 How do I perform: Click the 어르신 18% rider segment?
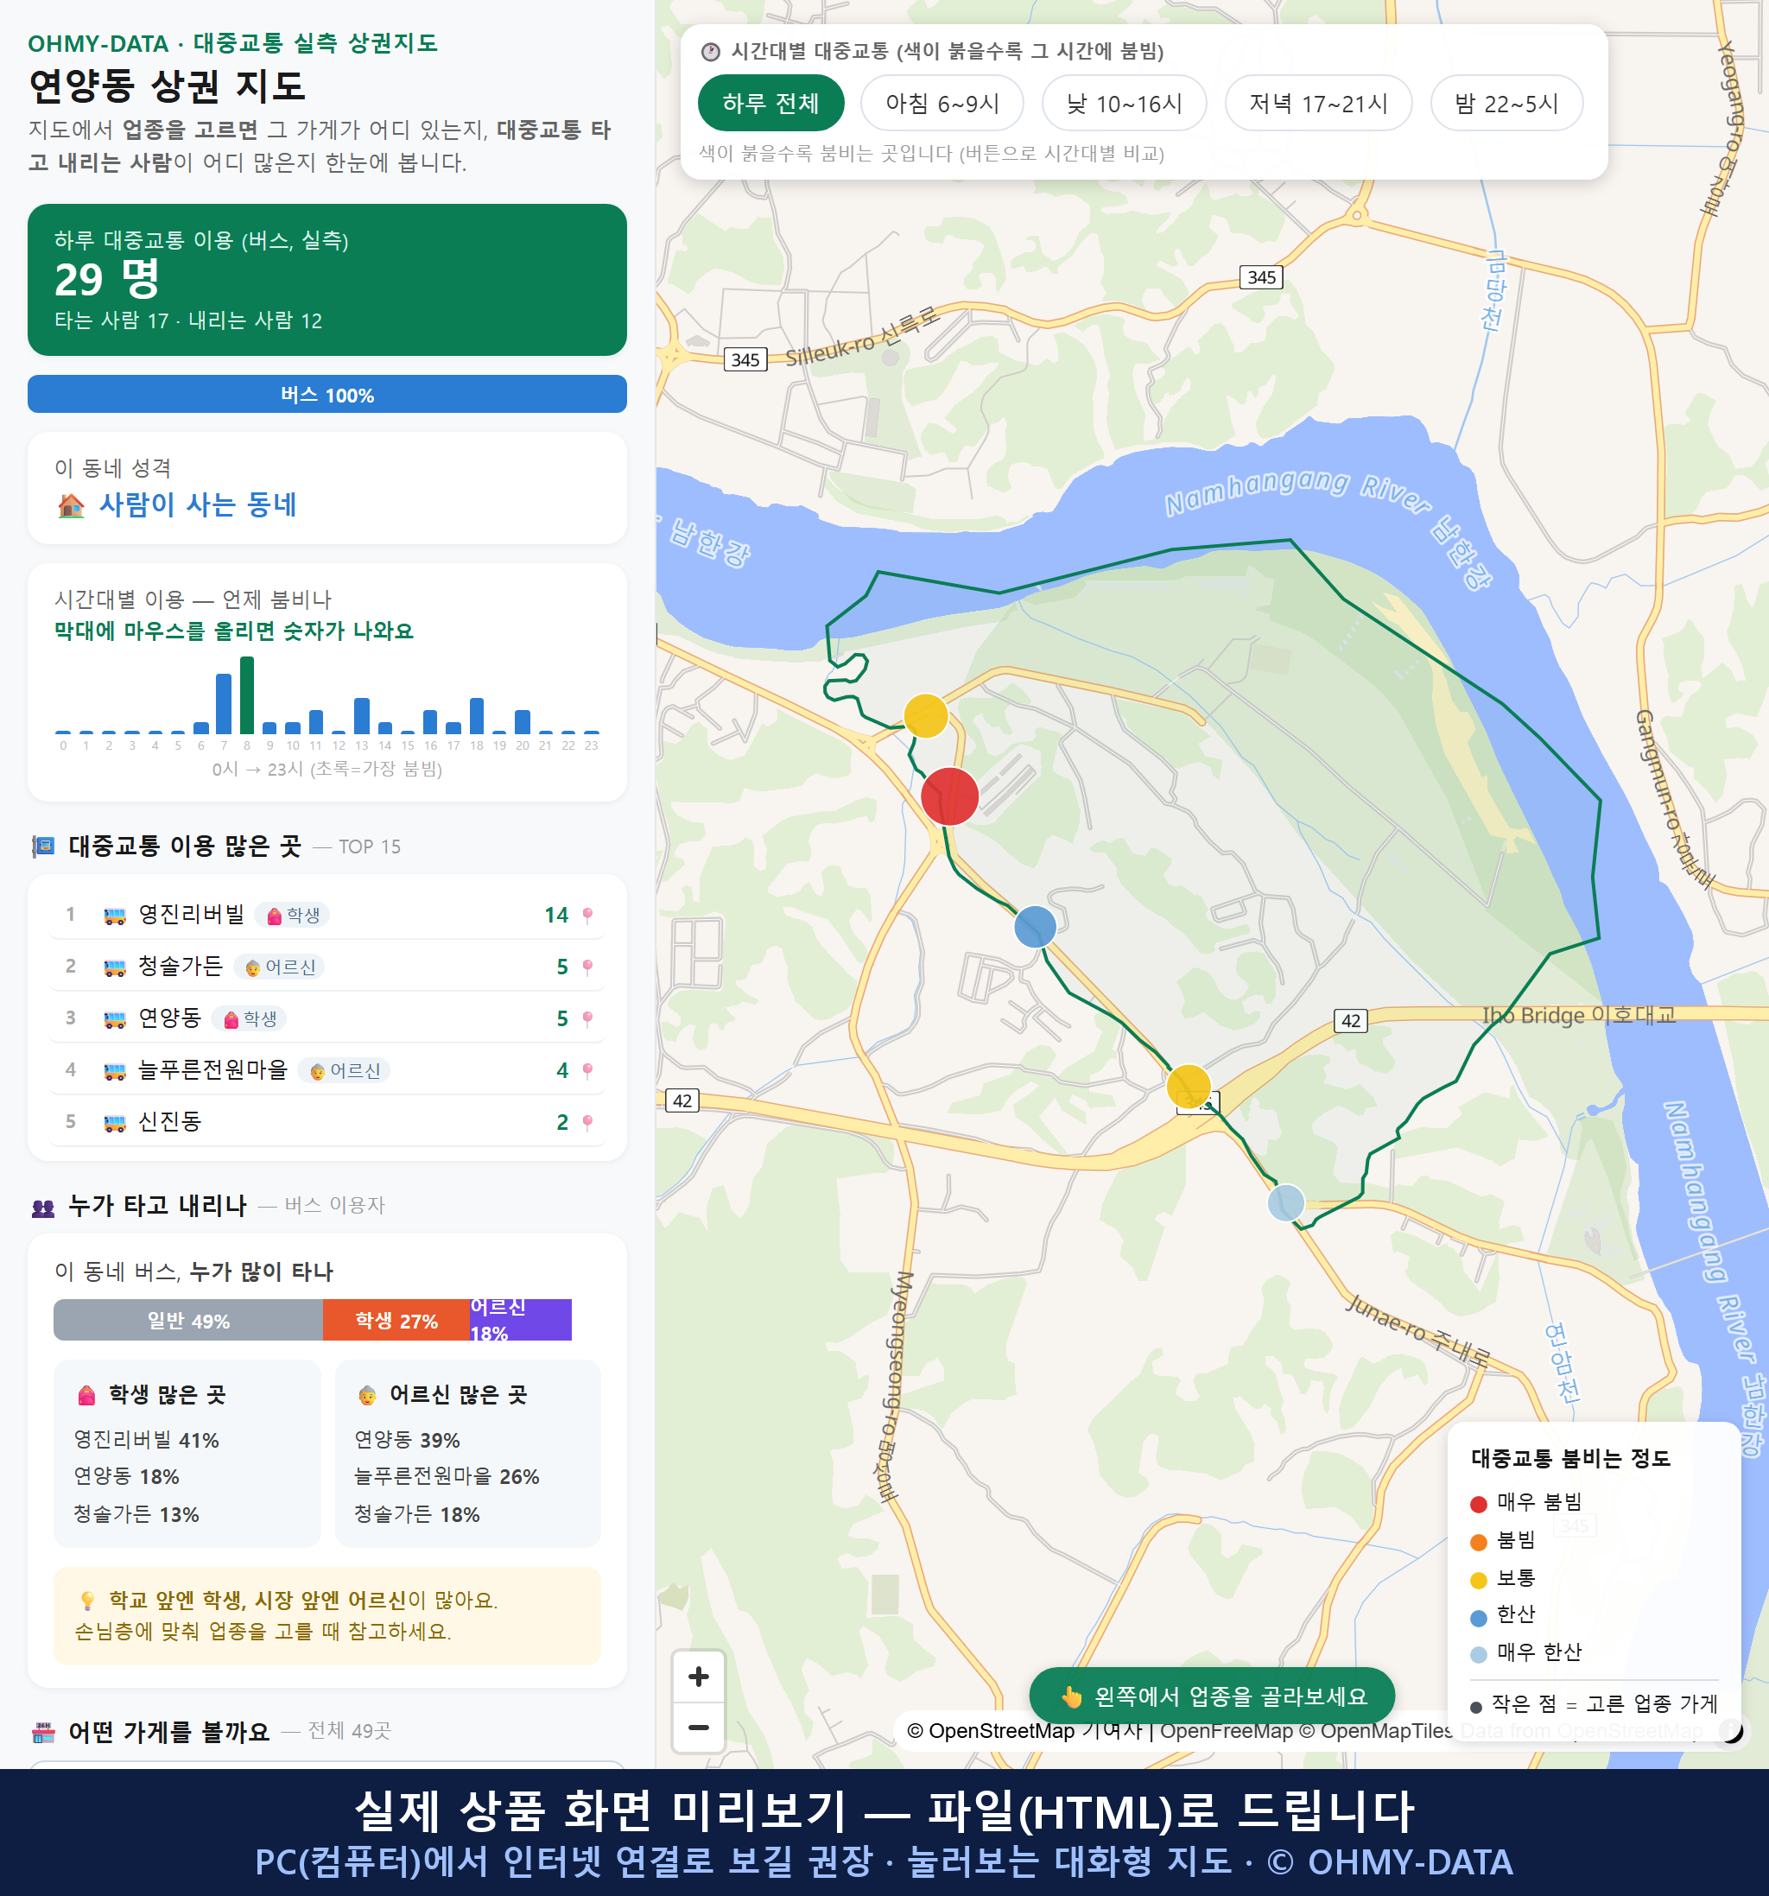coord(521,1320)
